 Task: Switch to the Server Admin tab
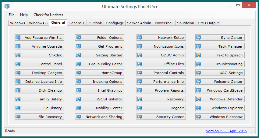pos(139,23)
